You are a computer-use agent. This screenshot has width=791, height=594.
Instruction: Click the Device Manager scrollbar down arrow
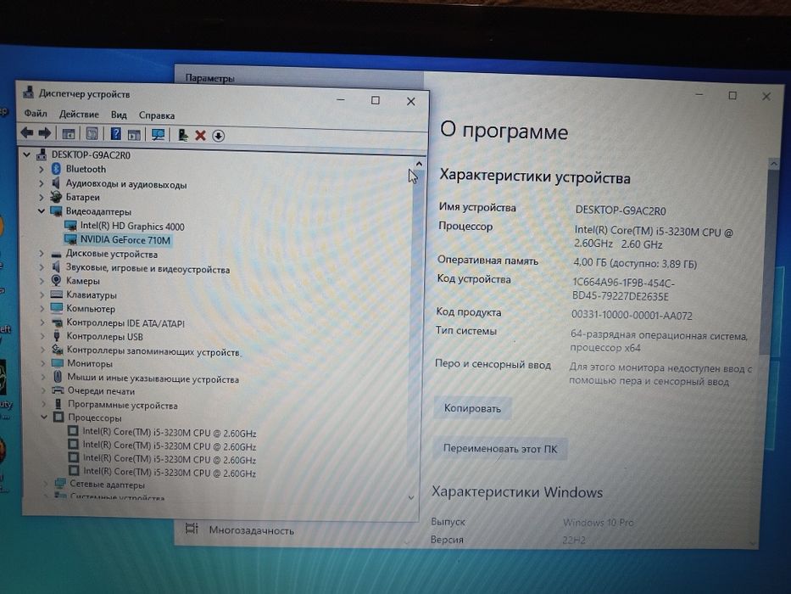411,497
